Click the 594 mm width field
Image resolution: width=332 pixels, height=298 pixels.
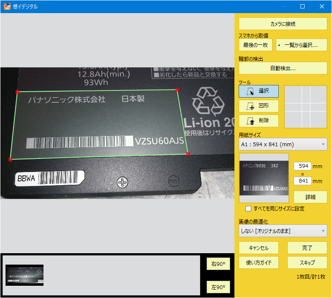tap(302, 166)
